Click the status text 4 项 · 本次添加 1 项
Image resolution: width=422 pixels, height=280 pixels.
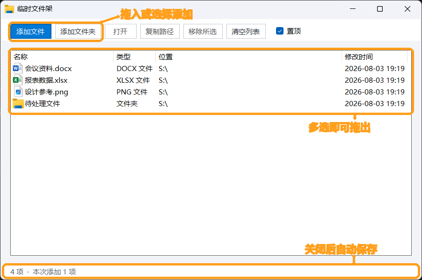coord(43,272)
